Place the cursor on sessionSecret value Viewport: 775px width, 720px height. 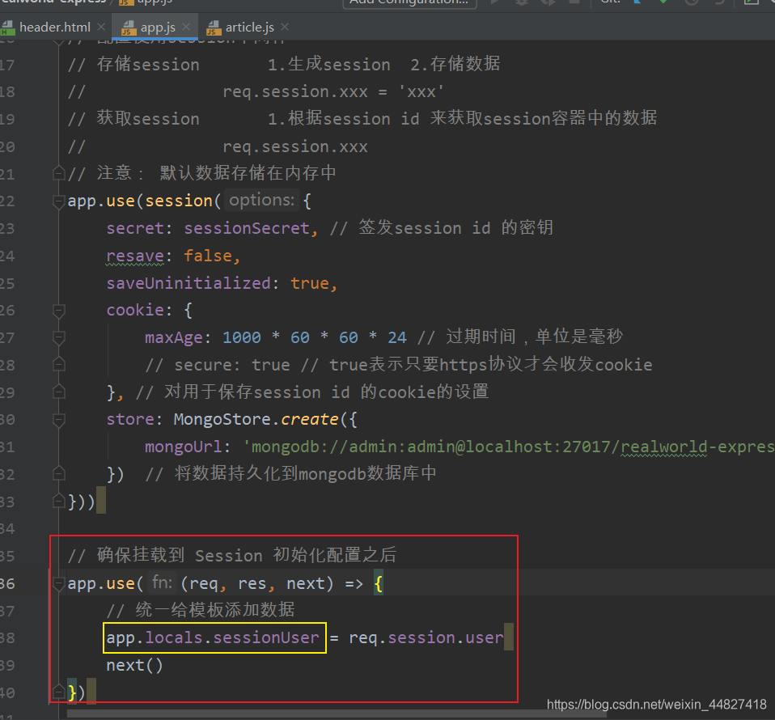pyautogui.click(x=247, y=229)
